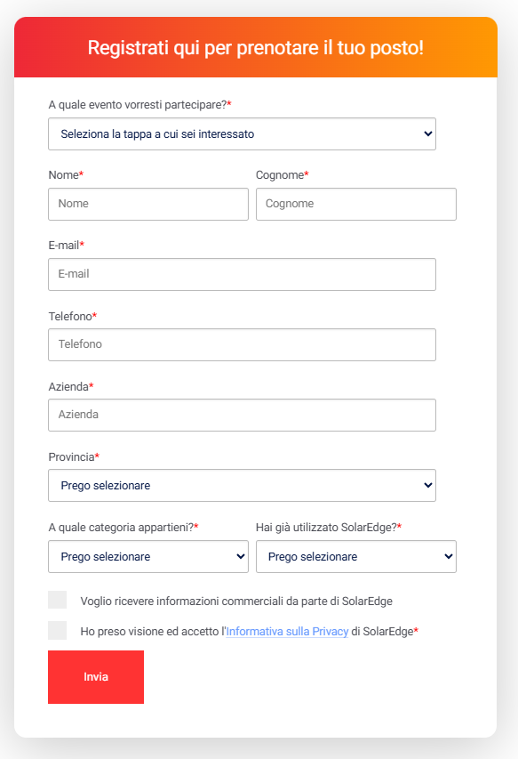The width and height of the screenshot is (518, 759).
Task: Click the 'Hai già utilizzato SolarEdge?' label
Action: [329, 527]
